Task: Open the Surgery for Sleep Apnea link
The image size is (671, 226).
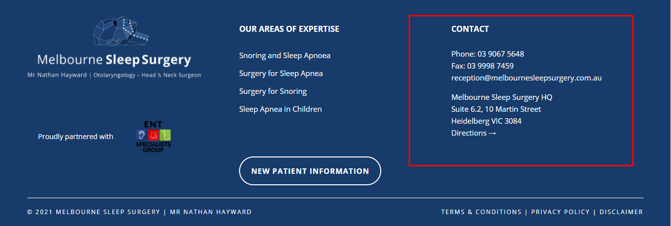Action: (281, 74)
